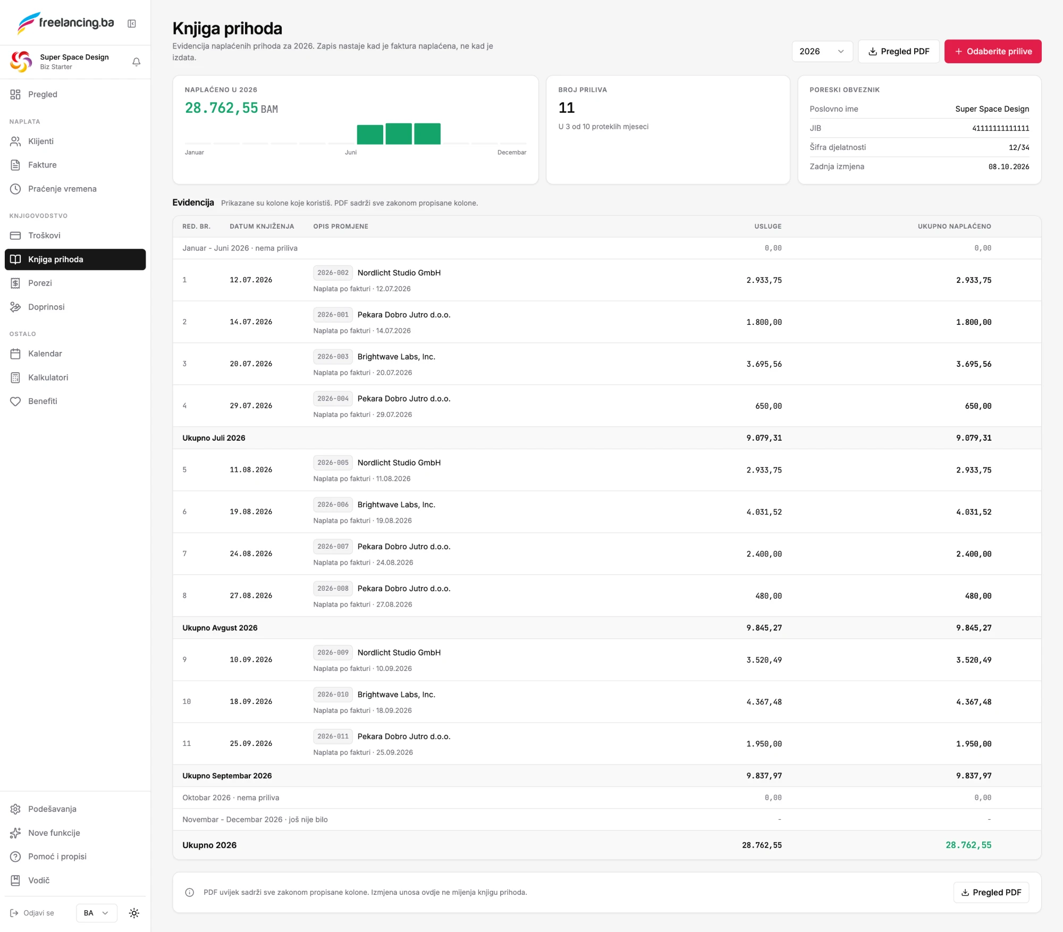The width and height of the screenshot is (1063, 932).
Task: Open Podešavanja gear item
Action: point(75,809)
